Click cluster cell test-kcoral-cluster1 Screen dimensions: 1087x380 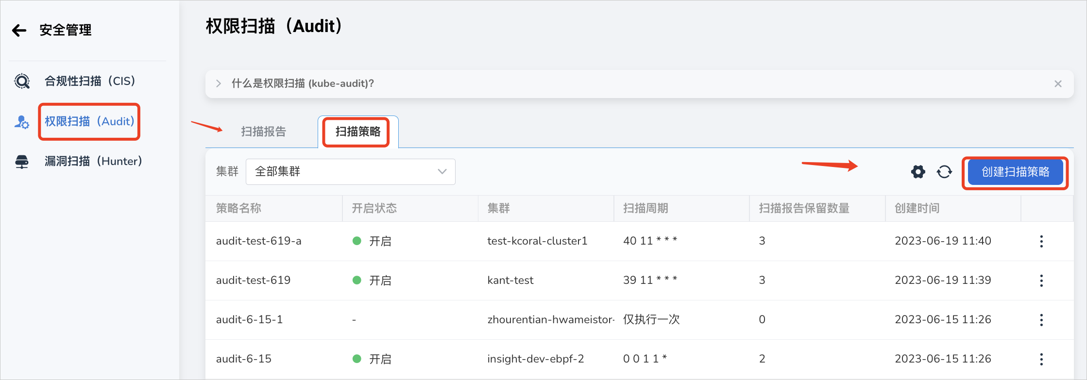click(x=537, y=241)
